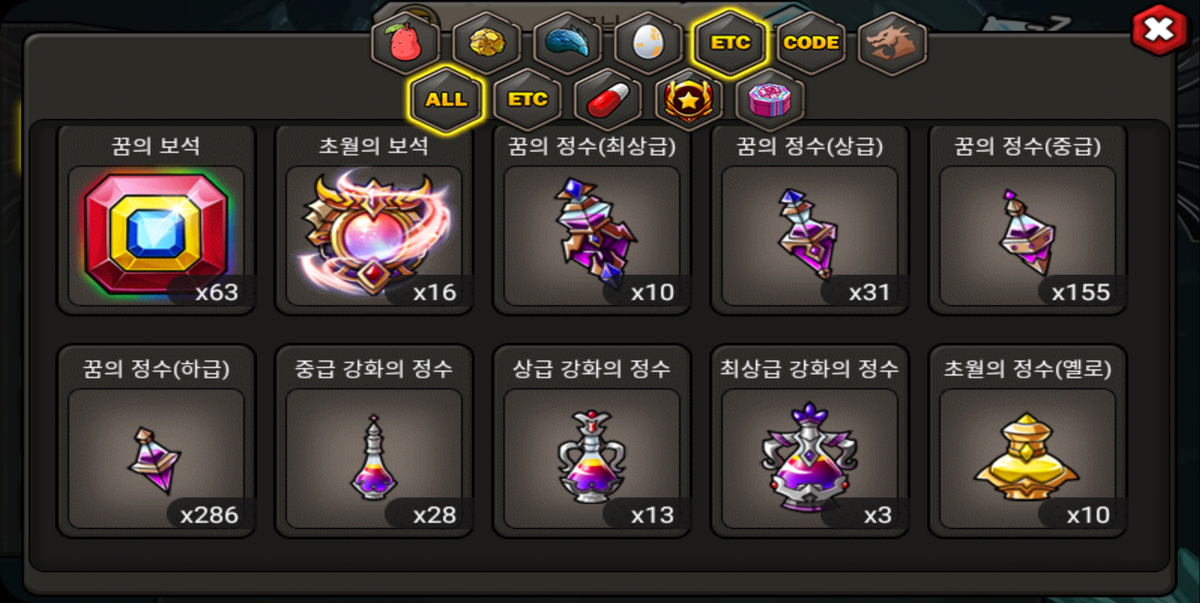Switch to the egg category icon
The image size is (1200, 603).
click(x=648, y=42)
